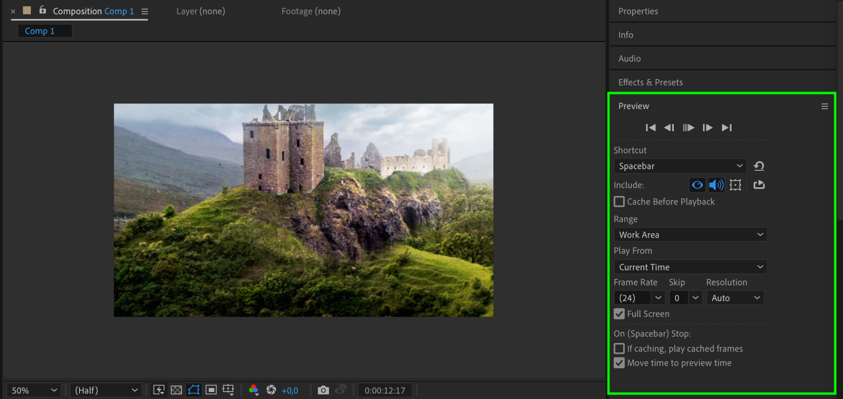This screenshot has width=843, height=399.
Task: Toggle the transparency grid icon
Action: click(x=176, y=390)
